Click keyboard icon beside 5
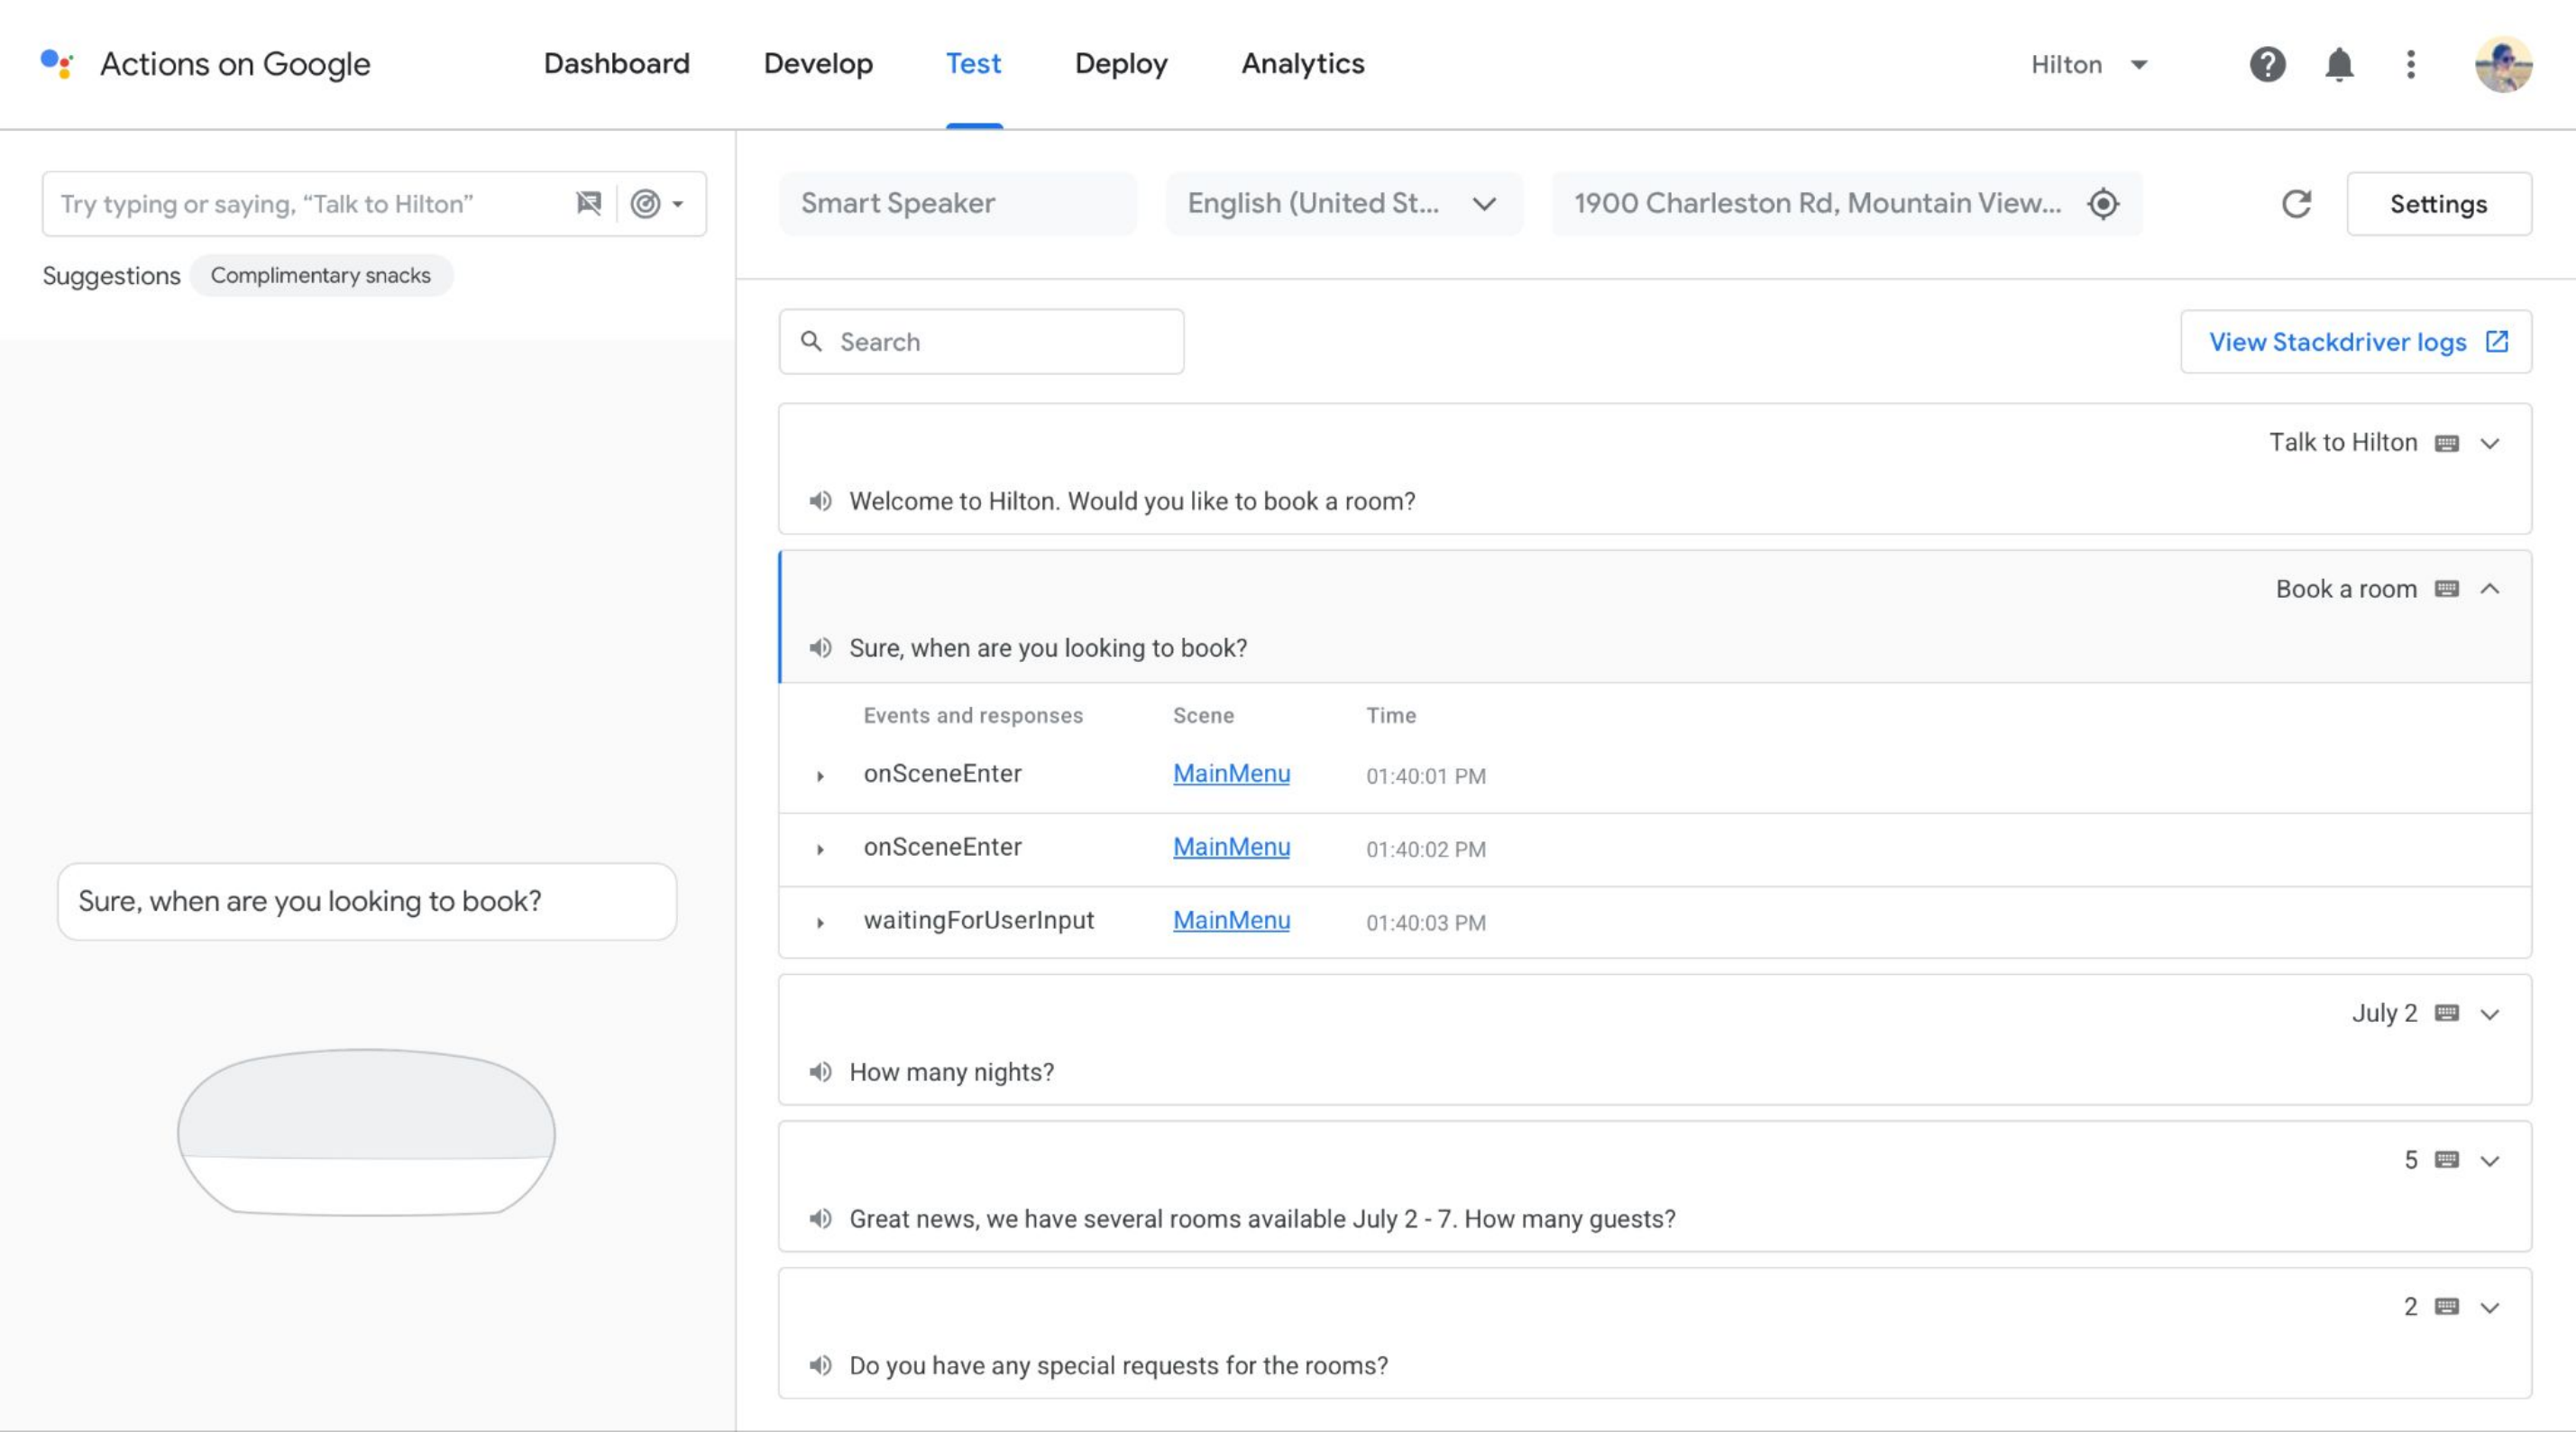Image resolution: width=2576 pixels, height=1432 pixels. pos(2447,1159)
